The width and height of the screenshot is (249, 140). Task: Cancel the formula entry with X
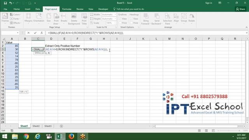[x=28, y=33]
